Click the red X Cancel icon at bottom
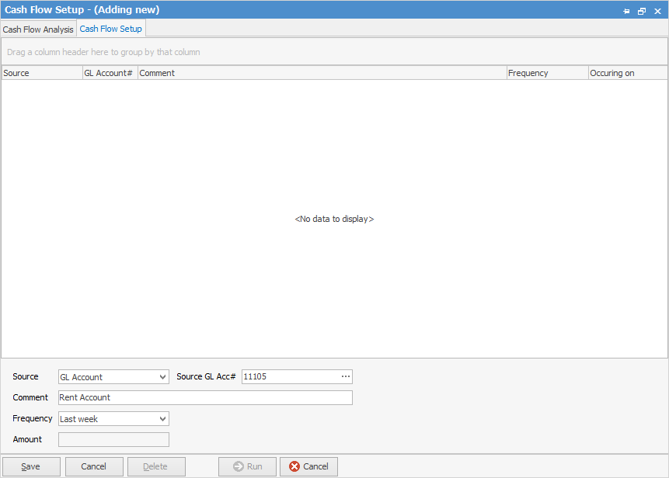The image size is (669, 478). tap(294, 466)
